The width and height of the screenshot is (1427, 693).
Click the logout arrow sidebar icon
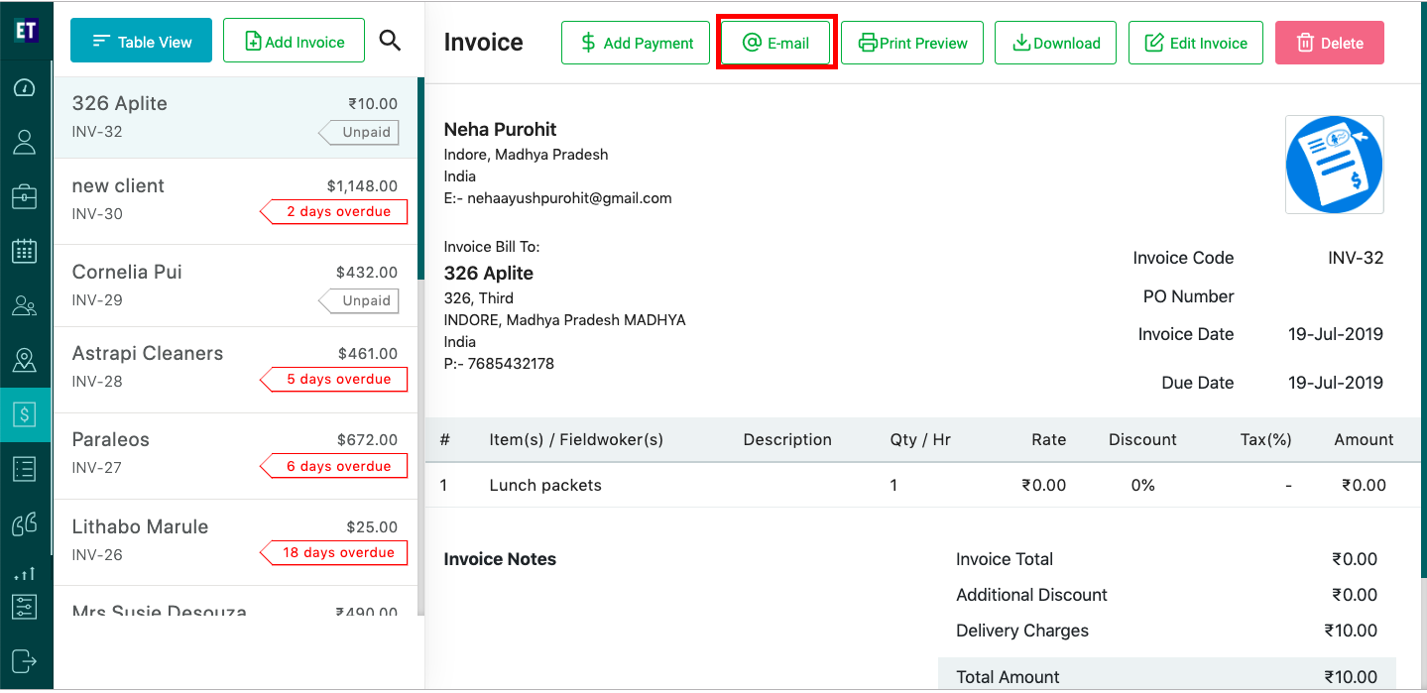pos(25,660)
